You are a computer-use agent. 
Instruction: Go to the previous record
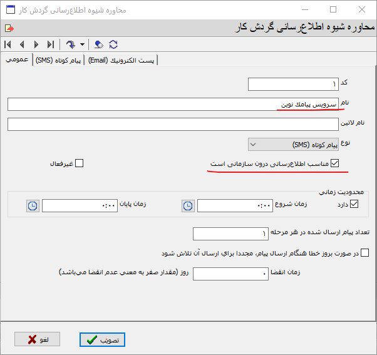[x=22, y=44]
